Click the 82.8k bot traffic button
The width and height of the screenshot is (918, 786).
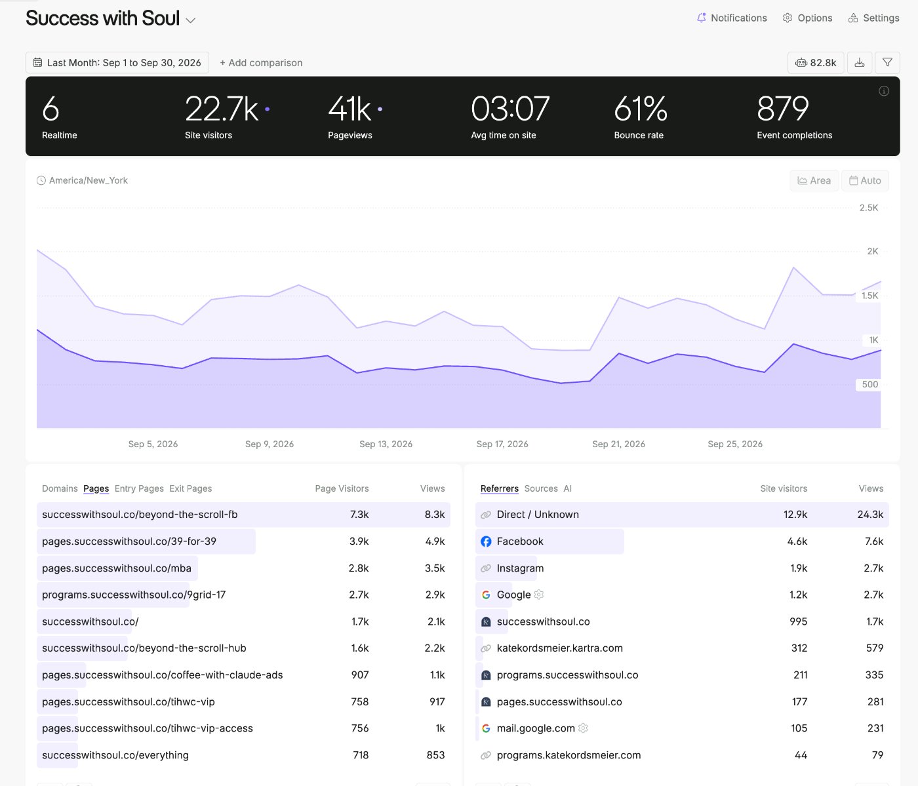[816, 62]
